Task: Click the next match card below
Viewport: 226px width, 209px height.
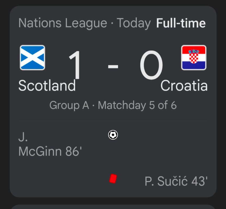Action: [x=113, y=207]
